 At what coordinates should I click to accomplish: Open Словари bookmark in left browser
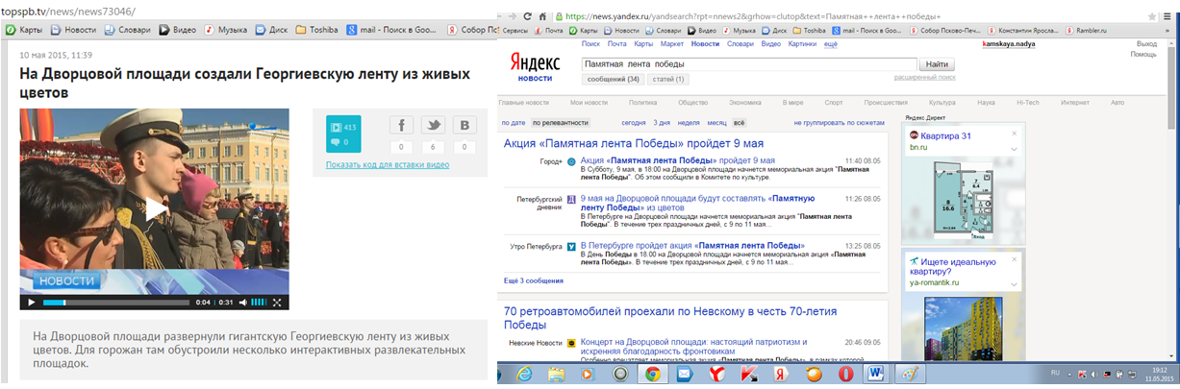point(126,30)
